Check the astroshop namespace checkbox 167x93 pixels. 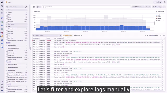(7, 53)
